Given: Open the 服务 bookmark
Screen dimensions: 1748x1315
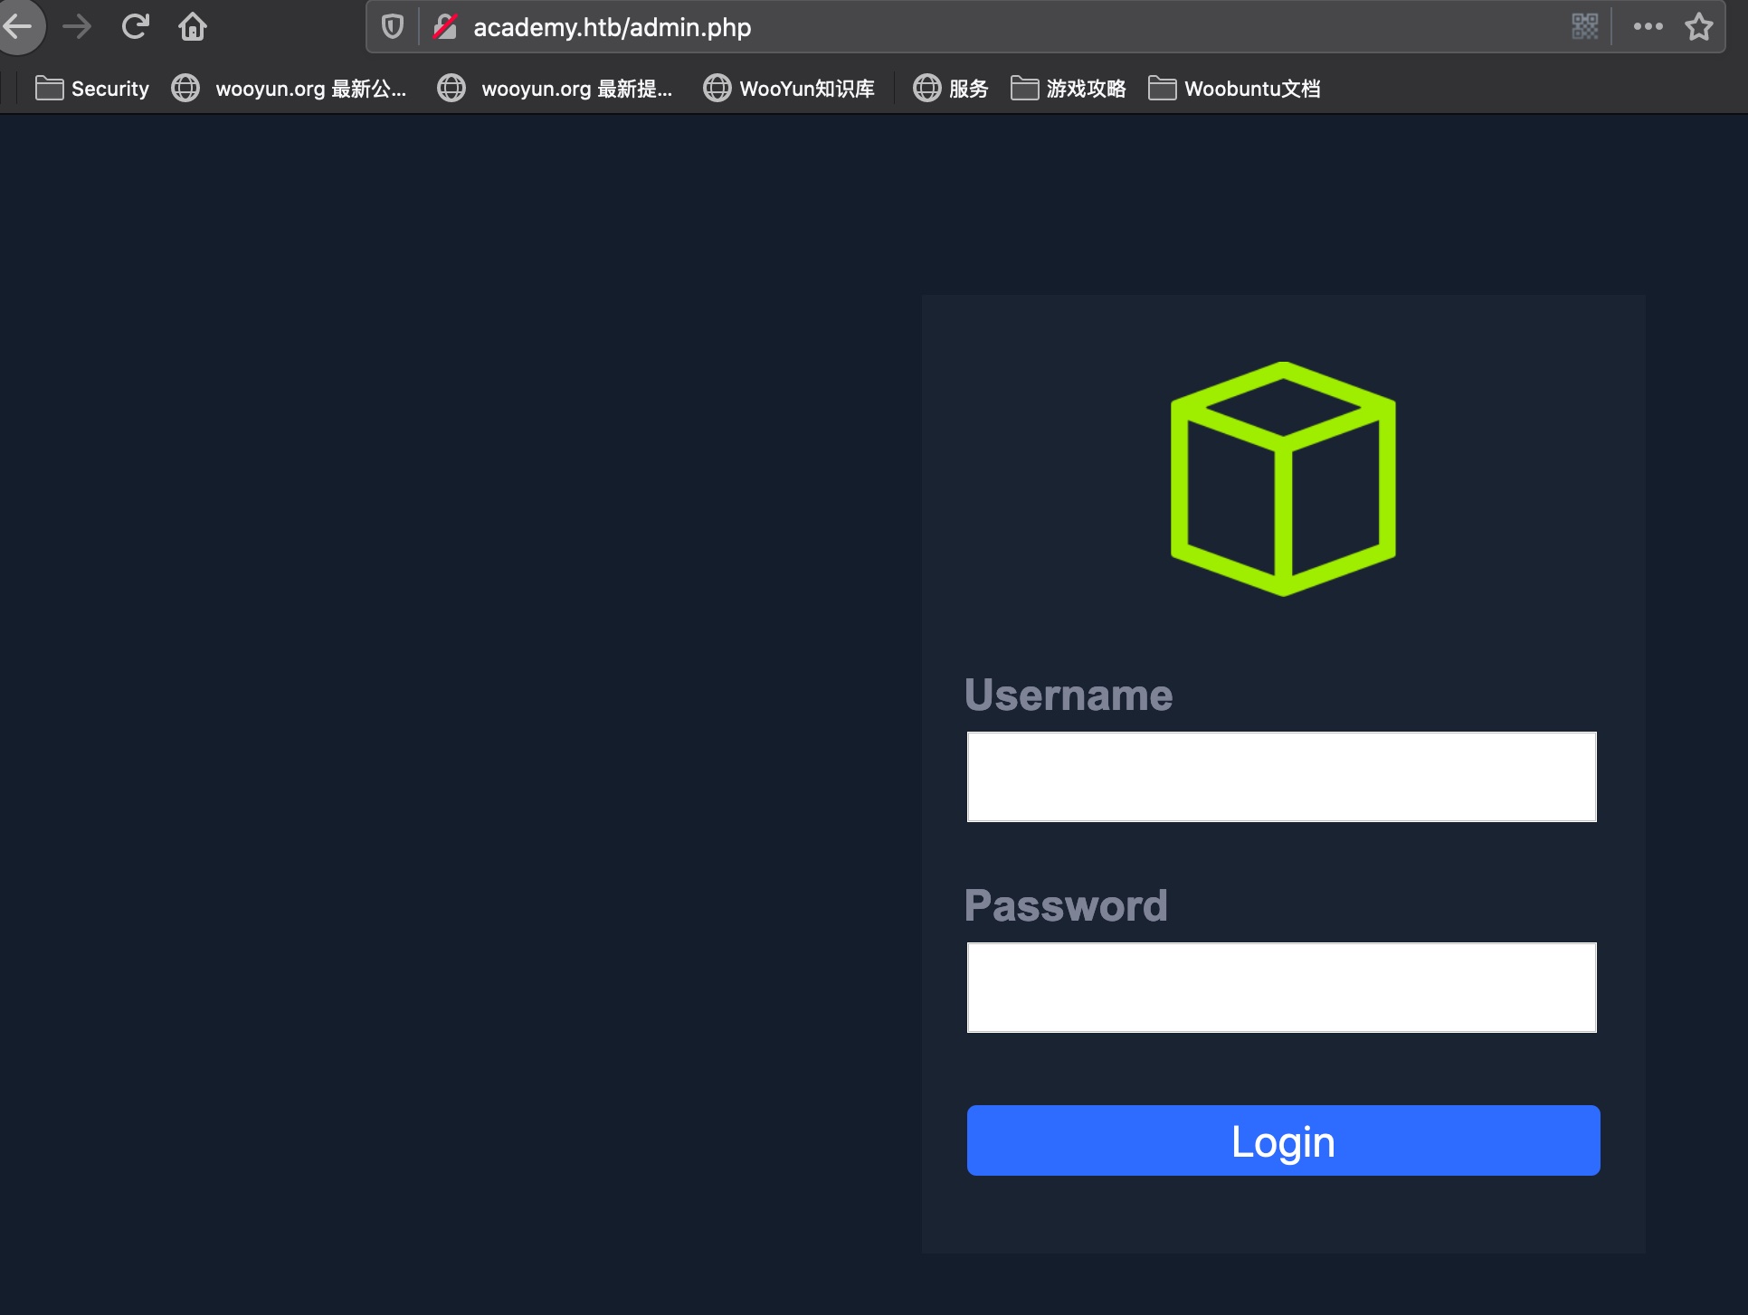Looking at the screenshot, I should 950,89.
